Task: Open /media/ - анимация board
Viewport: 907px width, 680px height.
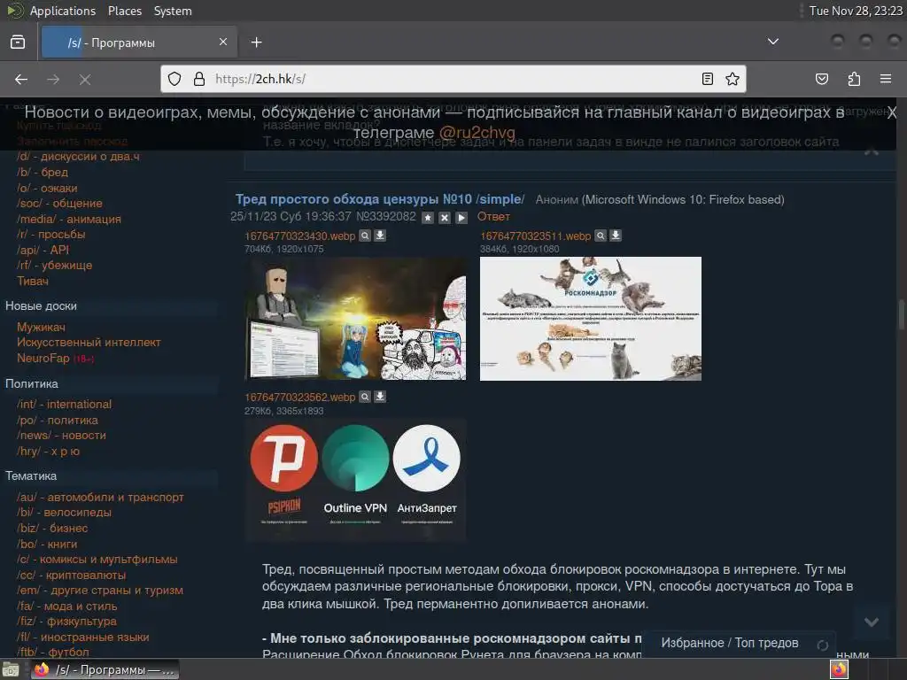Action: tap(69, 220)
